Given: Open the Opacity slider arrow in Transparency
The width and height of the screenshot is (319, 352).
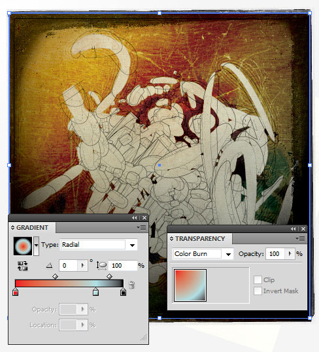Looking at the screenshot, I should tap(290, 253).
